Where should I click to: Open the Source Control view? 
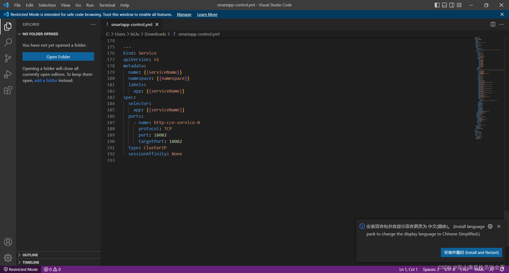click(x=8, y=58)
